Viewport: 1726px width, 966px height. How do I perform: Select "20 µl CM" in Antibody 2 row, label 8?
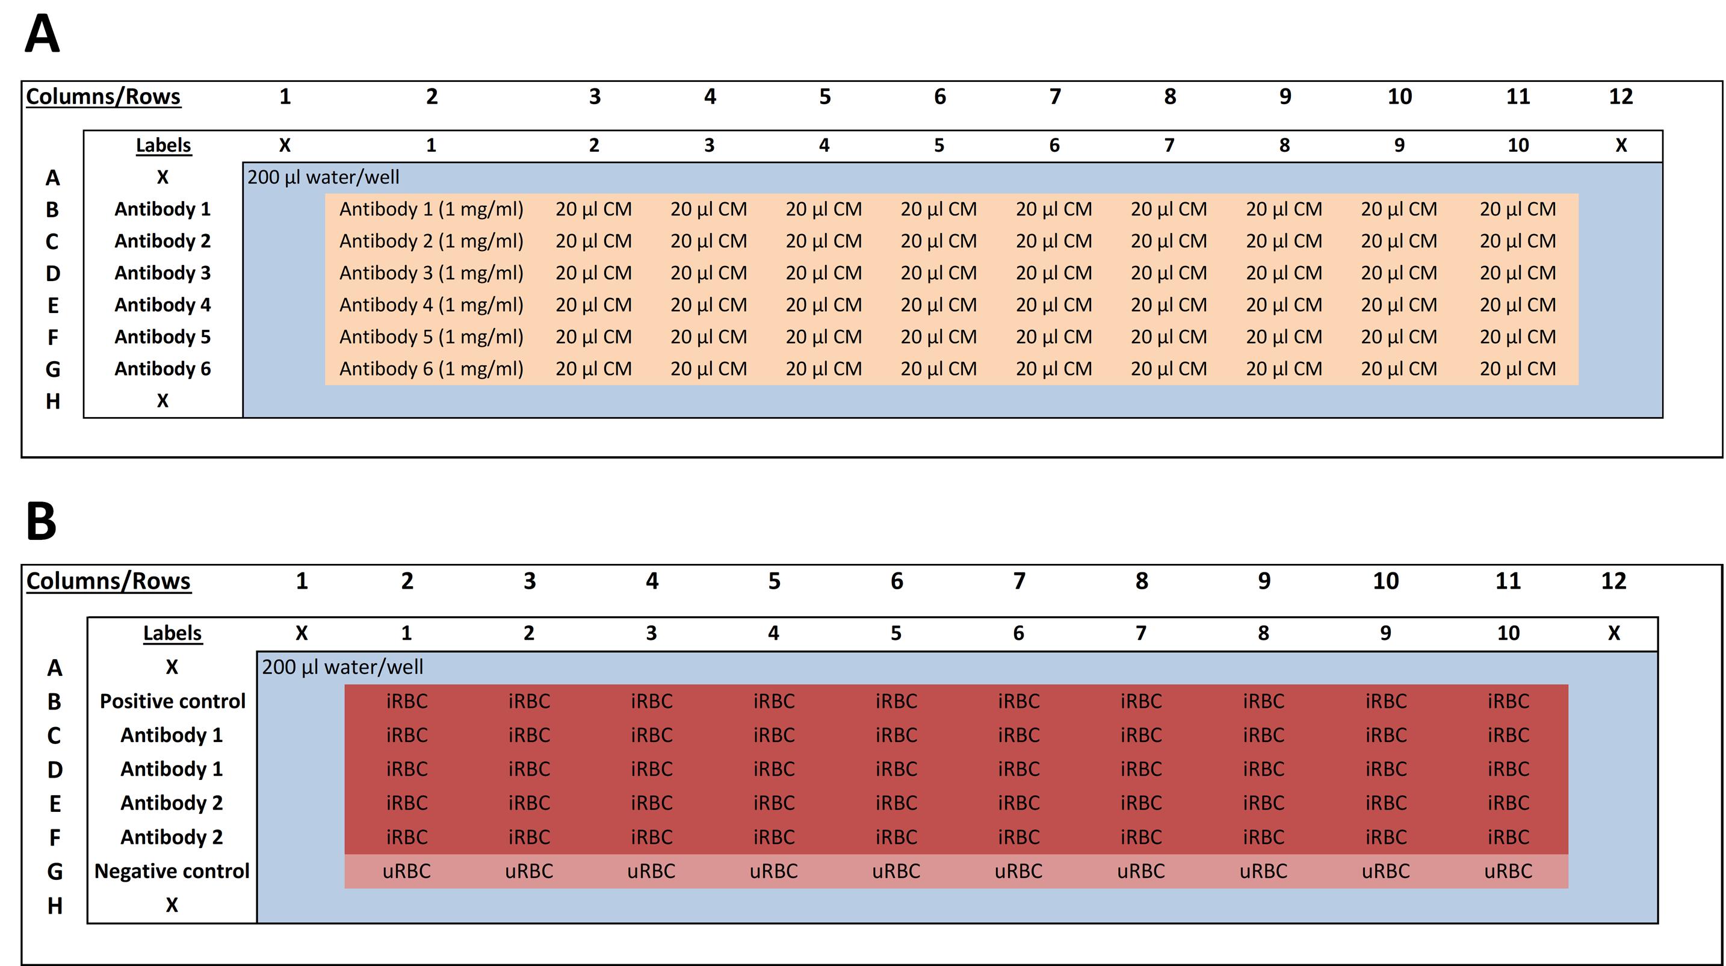1284,241
